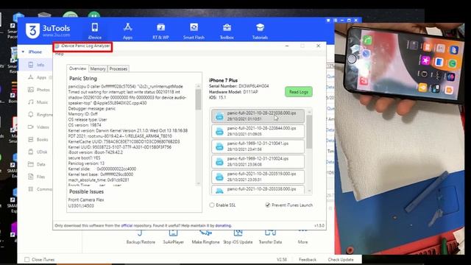This screenshot has height=265, width=471.
Task: Select Files in the 3uTools sidebar
Action: click(36, 177)
